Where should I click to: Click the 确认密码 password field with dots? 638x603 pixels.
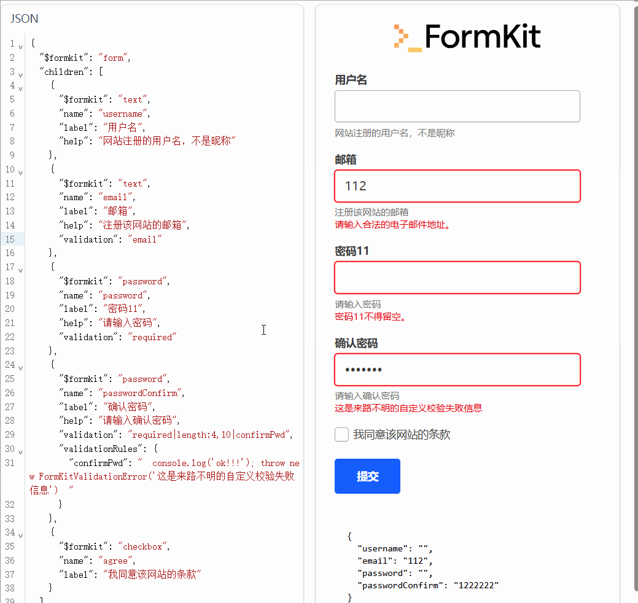pyautogui.click(x=457, y=369)
